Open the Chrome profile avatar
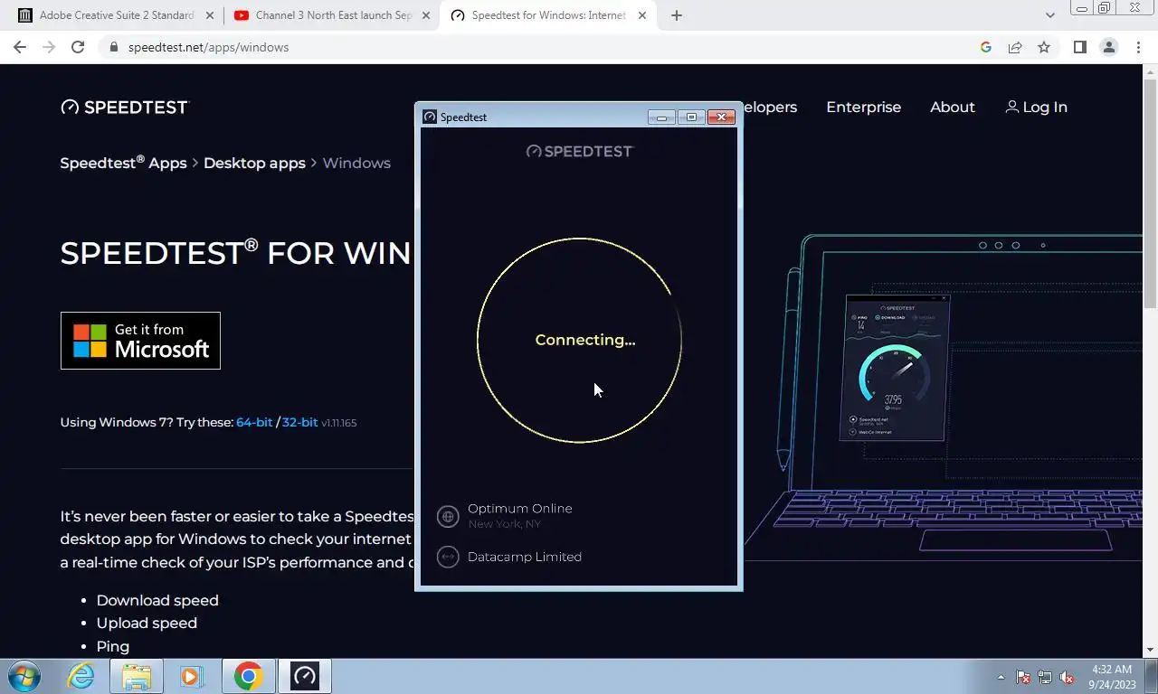The height and width of the screenshot is (694, 1158). point(1109,47)
